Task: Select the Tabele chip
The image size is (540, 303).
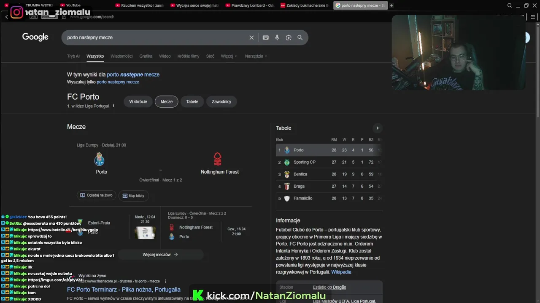Action: click(x=192, y=101)
